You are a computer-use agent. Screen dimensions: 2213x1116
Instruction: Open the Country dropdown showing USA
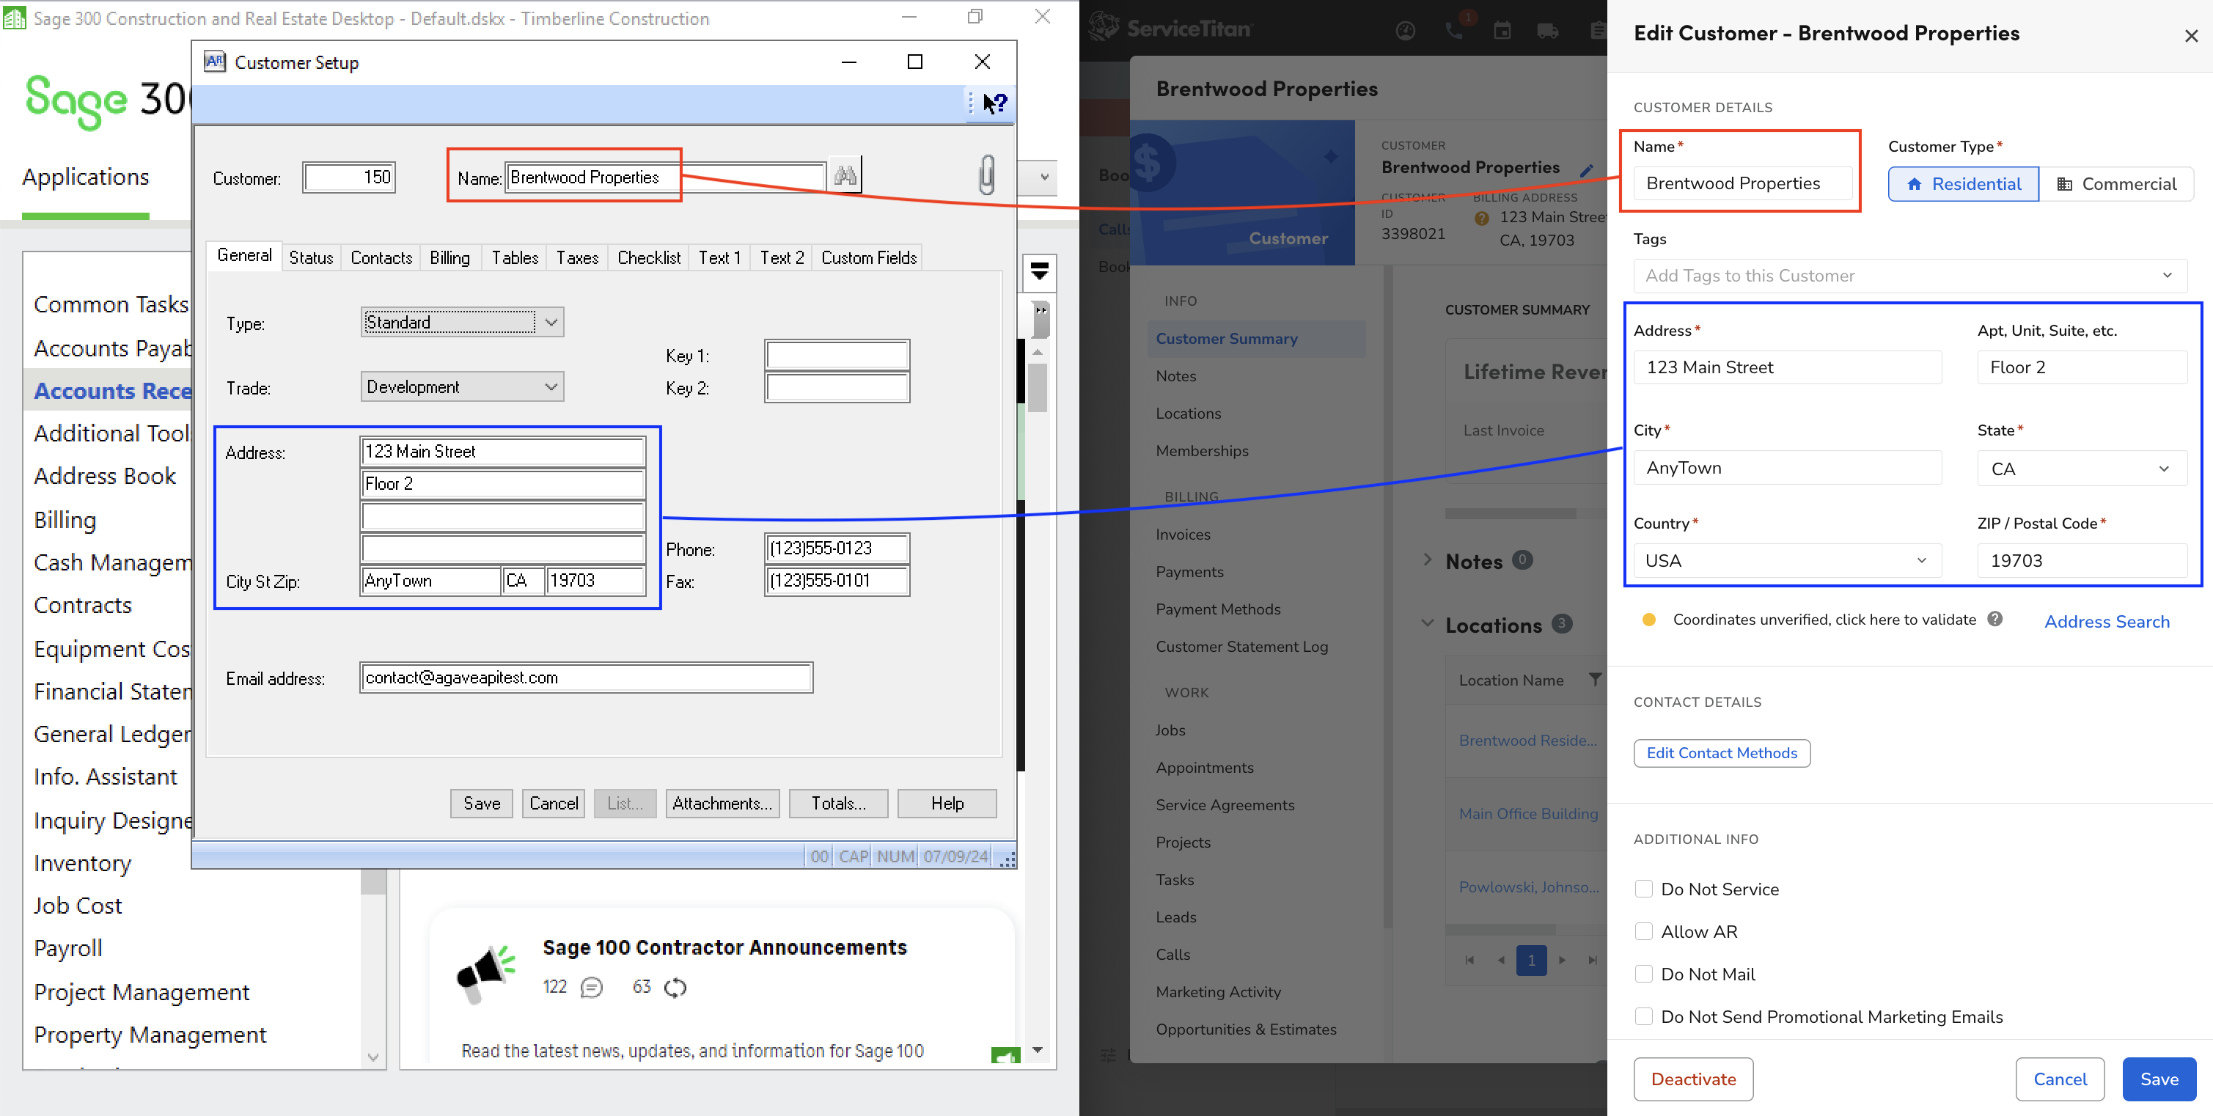1786,560
